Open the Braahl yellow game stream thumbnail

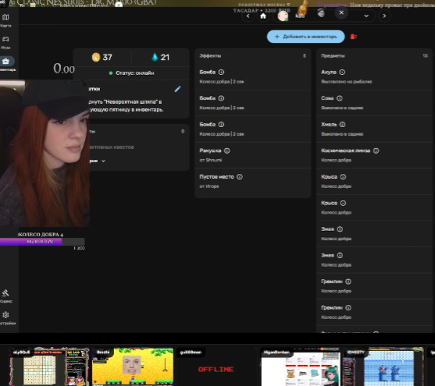click(x=133, y=367)
